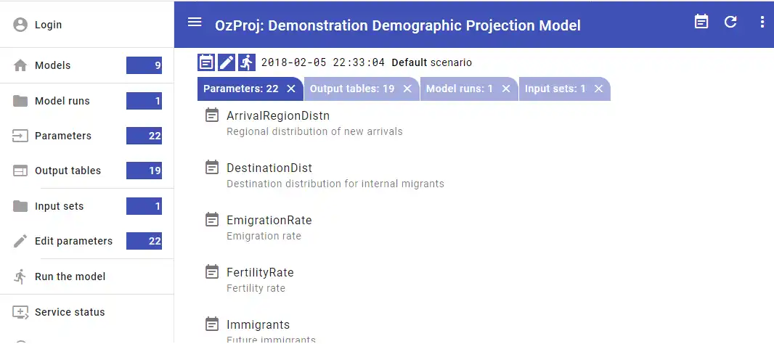Toggle the hamburger navigation menu
The image size is (774, 344).
pos(195,22)
